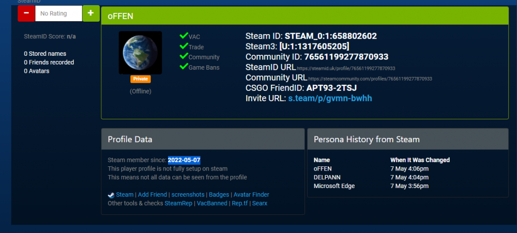The width and height of the screenshot is (517, 233).
Task: Open the VacBanned check link
Action: tap(212, 204)
